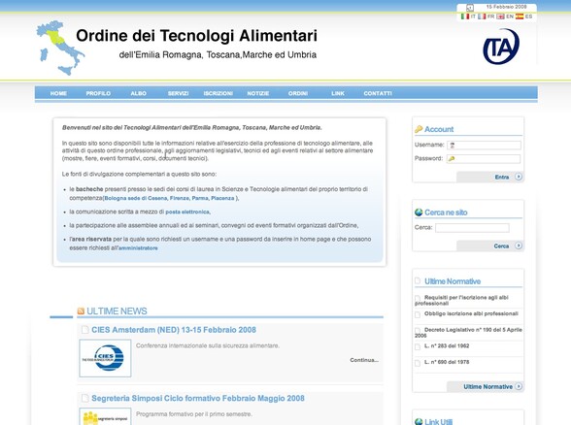
Task: Select ORDINI in the navigation bar
Action: [x=298, y=93]
